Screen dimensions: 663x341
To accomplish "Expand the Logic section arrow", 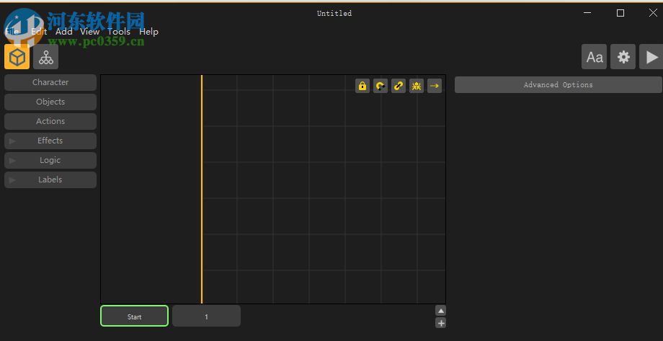I will coord(12,160).
